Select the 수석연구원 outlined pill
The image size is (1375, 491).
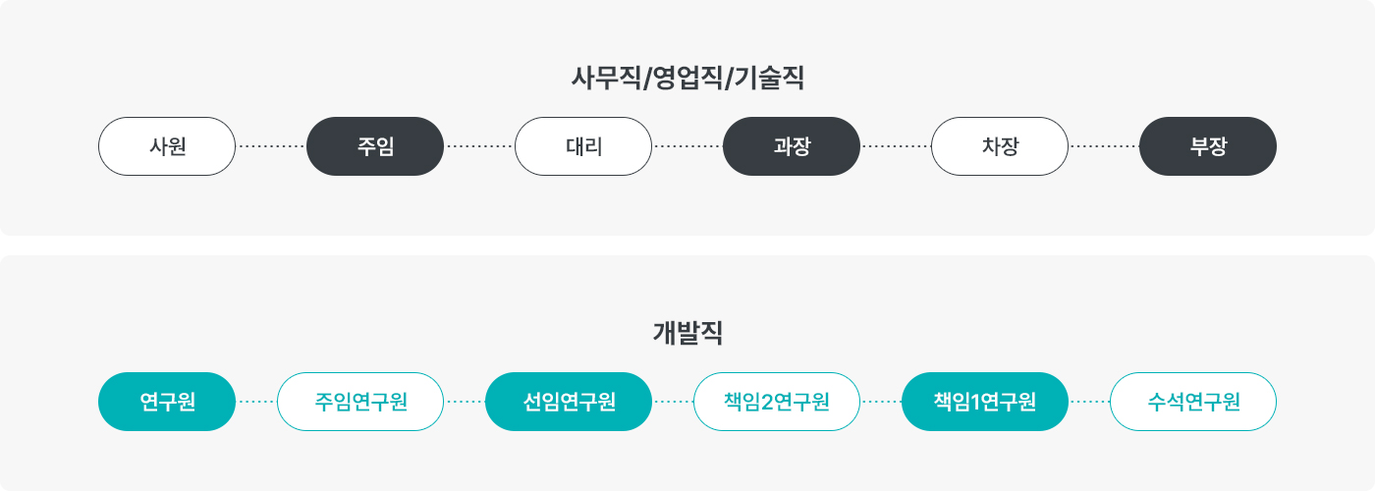click(1193, 402)
